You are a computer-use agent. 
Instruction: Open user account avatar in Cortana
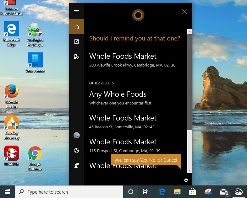(x=77, y=135)
